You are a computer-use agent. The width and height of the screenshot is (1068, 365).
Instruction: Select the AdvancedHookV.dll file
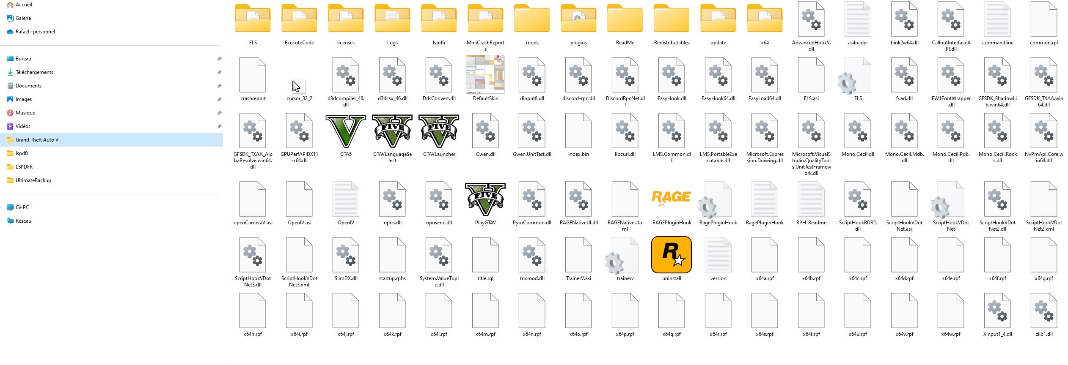point(811,19)
